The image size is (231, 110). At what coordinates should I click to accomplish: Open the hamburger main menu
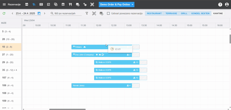4,4
